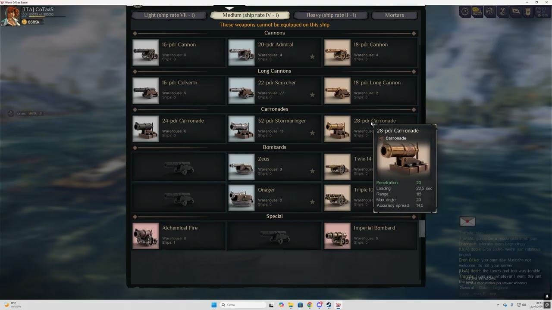Image resolution: width=552 pixels, height=310 pixels.
Task: Open Discord on the taskbar
Action: point(319,305)
